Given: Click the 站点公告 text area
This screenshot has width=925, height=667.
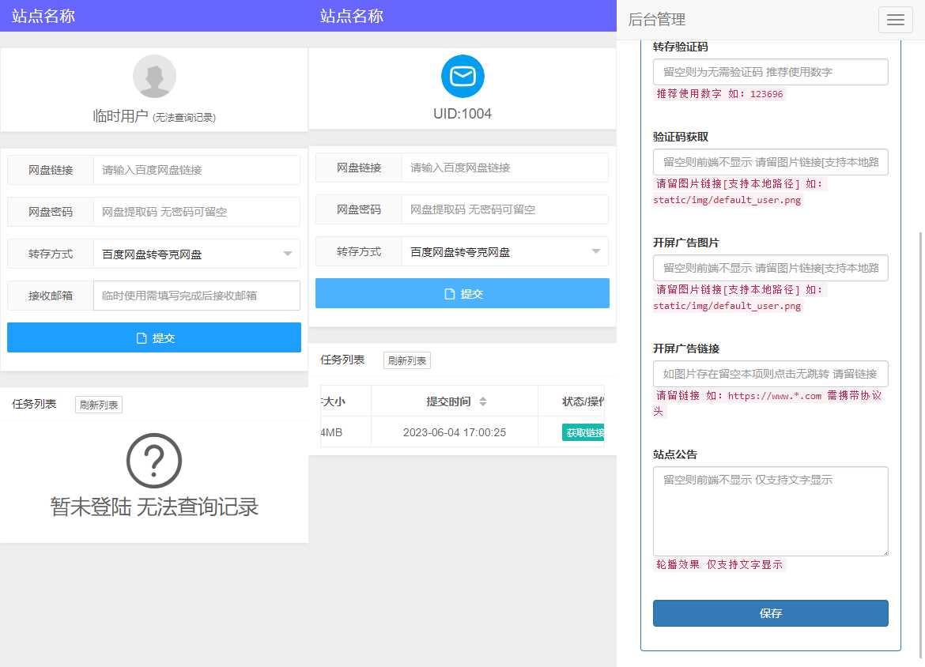Looking at the screenshot, I should click(770, 510).
